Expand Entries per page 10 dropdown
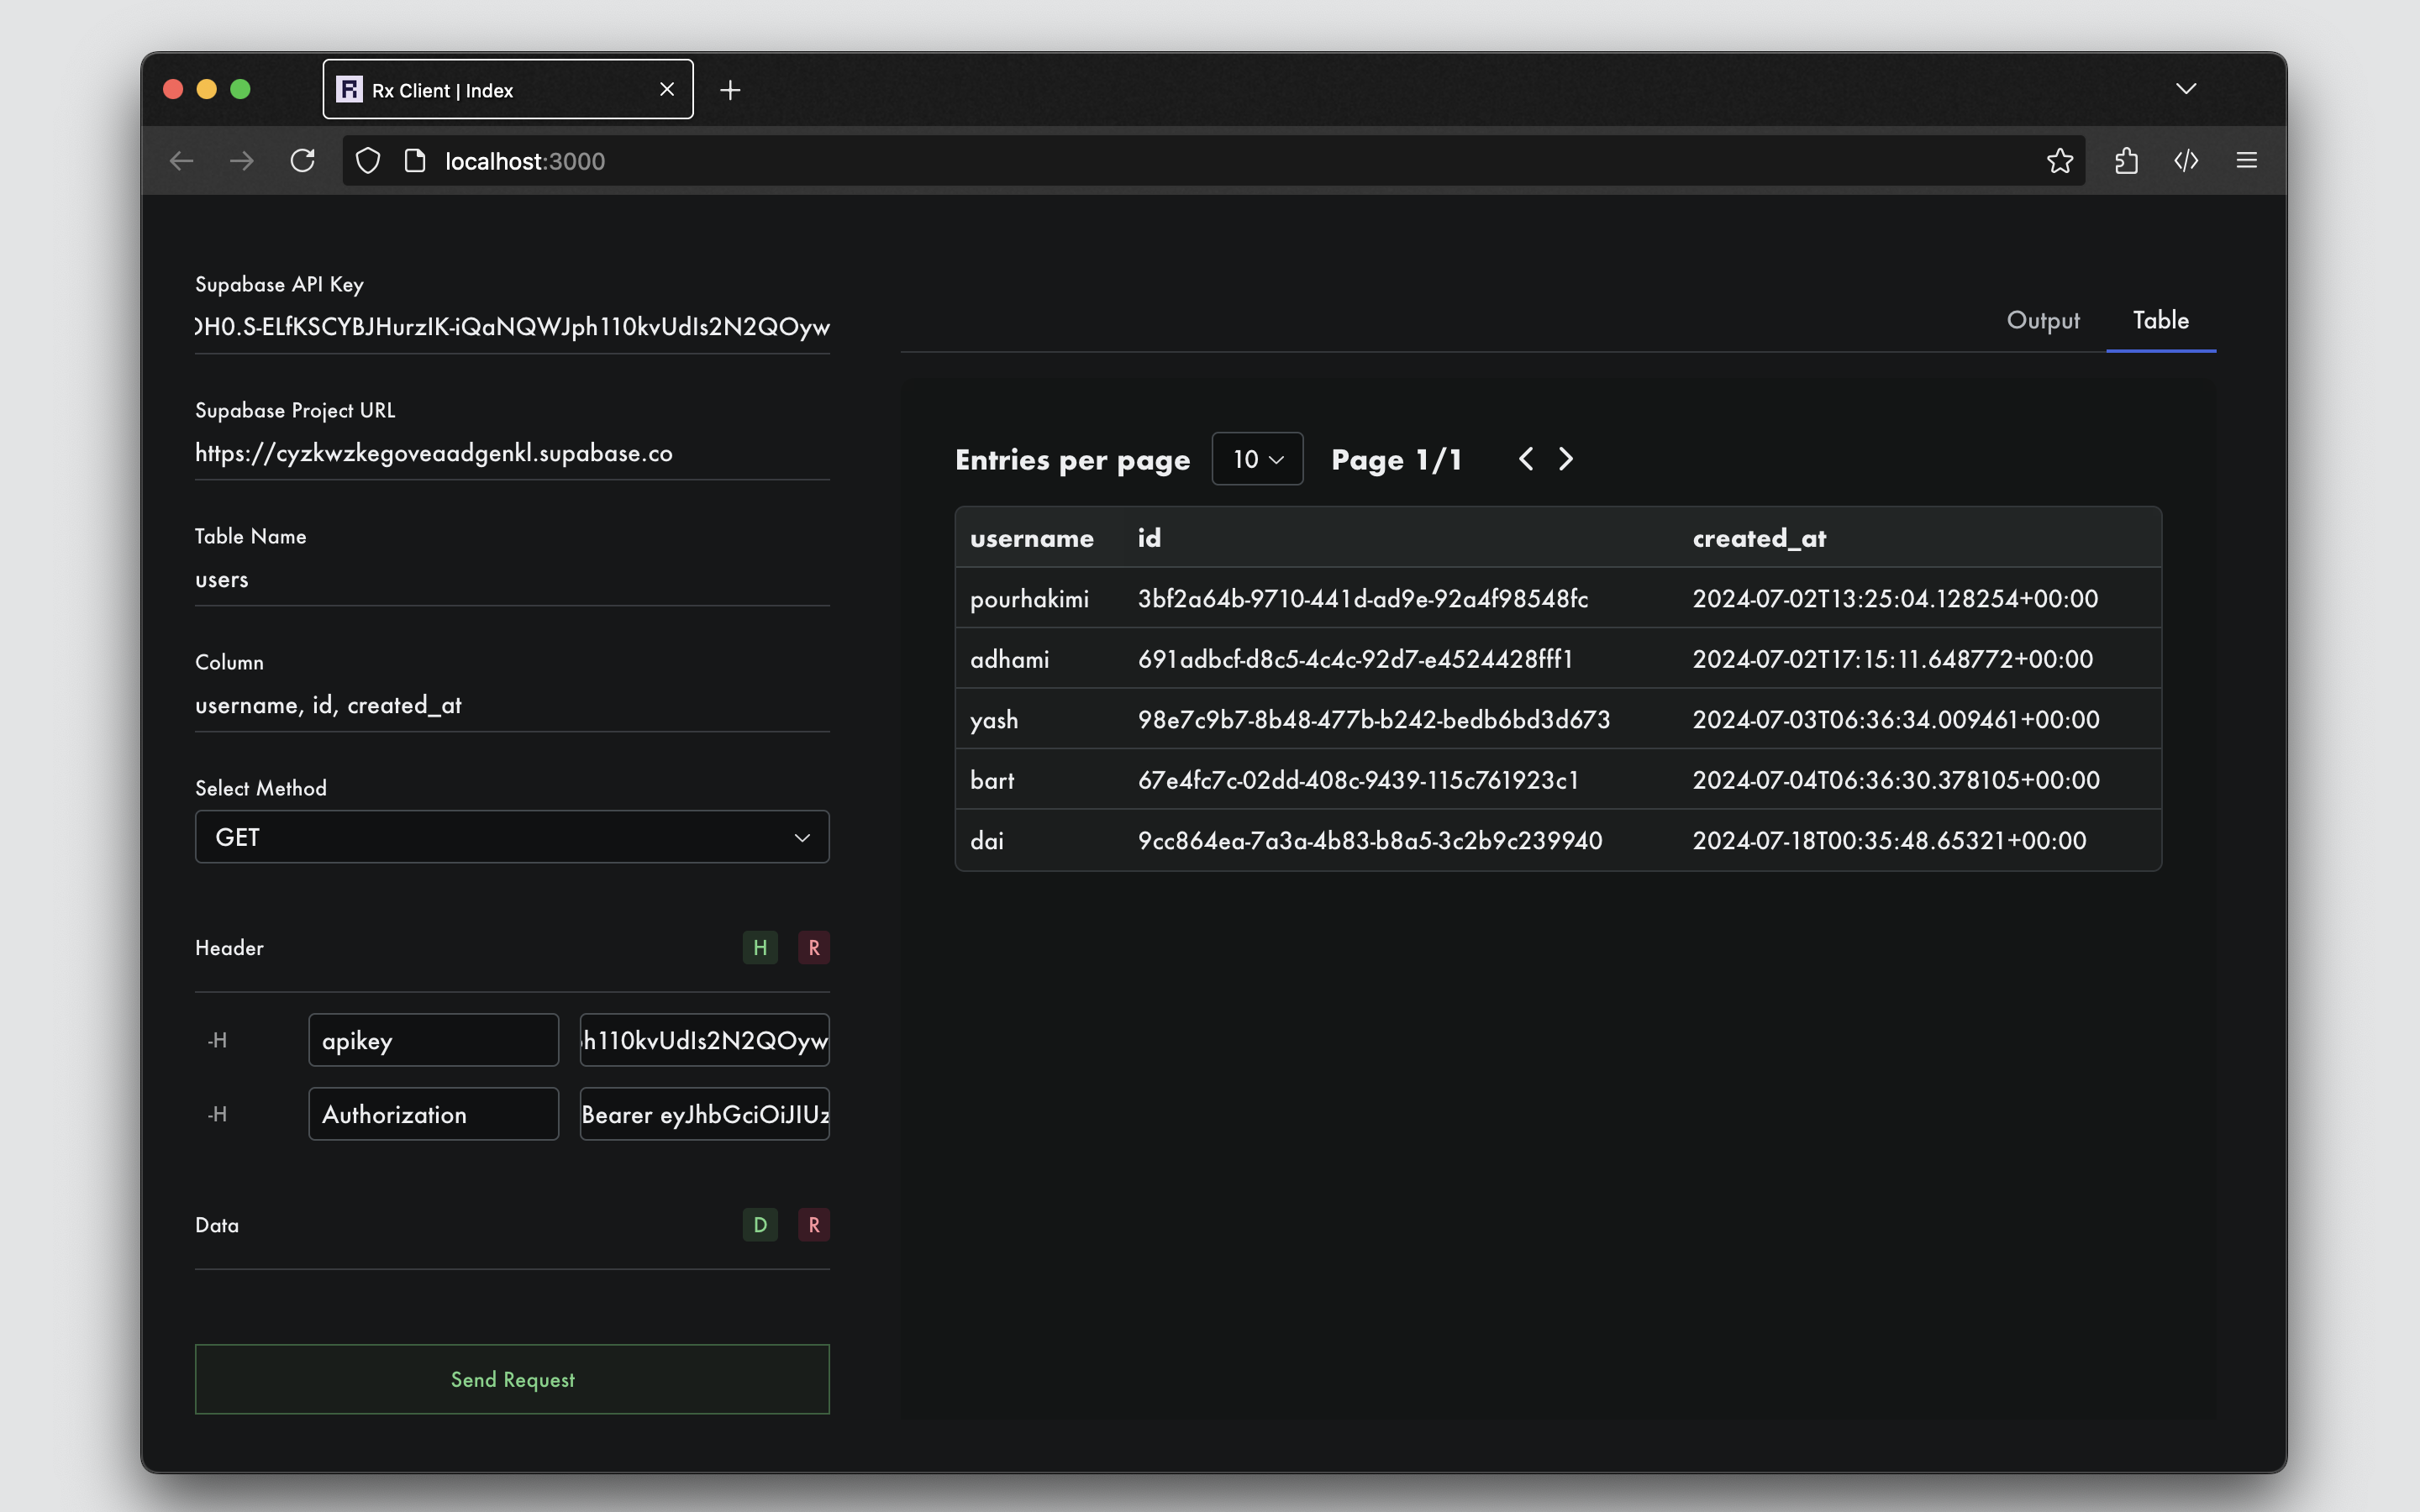 [x=1257, y=459]
